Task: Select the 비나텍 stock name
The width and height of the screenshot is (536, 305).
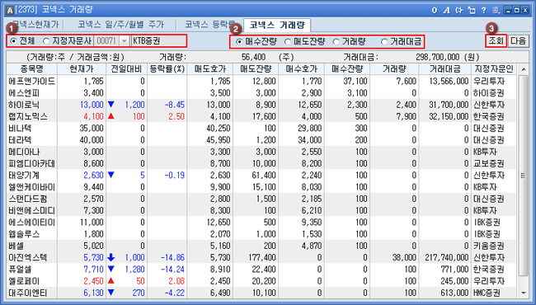Action: pos(20,128)
